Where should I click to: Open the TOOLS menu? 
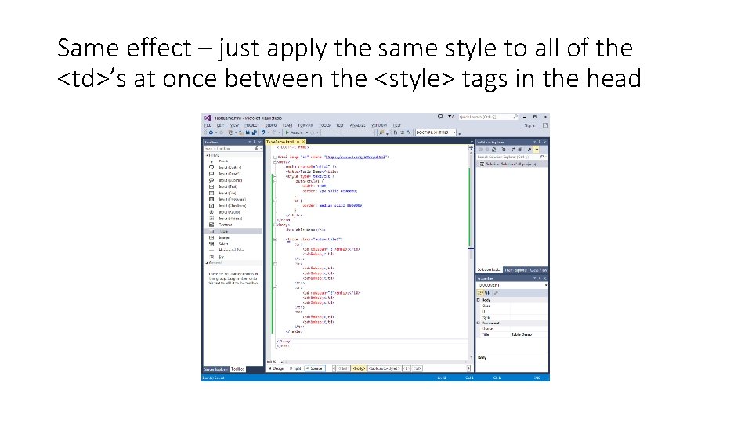pyautogui.click(x=324, y=125)
